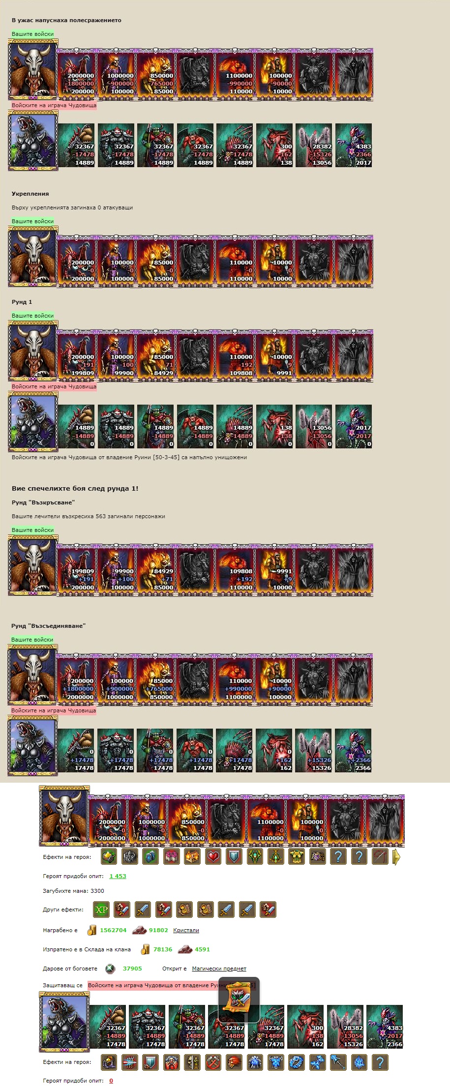Click the golden armor hero effect icon
The width and height of the screenshot is (450, 1088).
tap(297, 857)
